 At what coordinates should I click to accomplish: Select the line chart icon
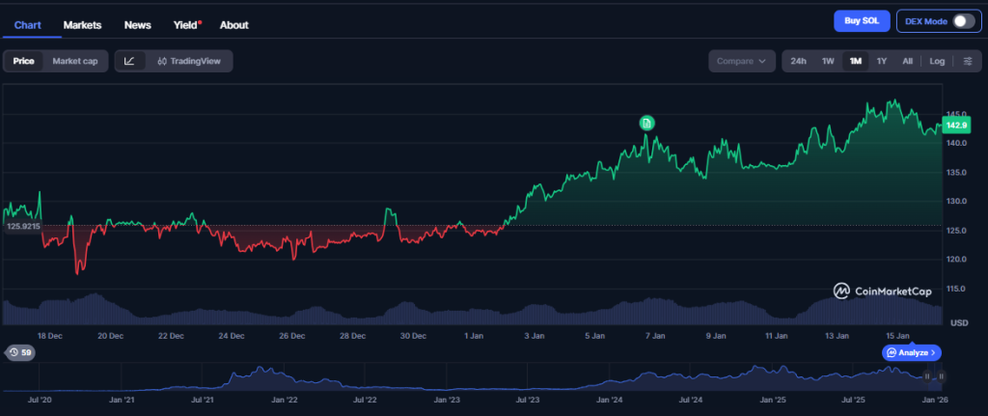130,61
